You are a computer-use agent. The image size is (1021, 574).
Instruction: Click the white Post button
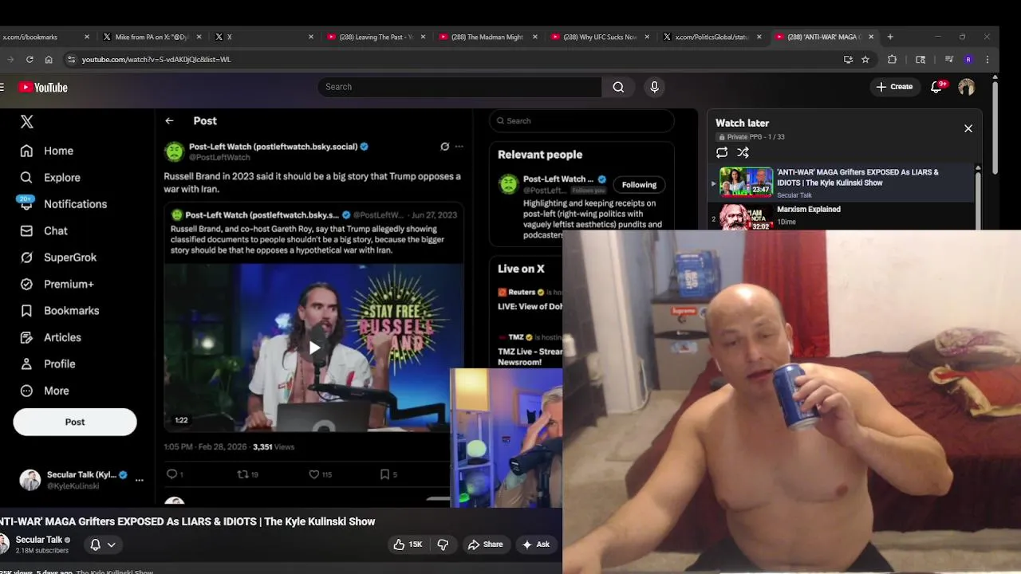(75, 422)
